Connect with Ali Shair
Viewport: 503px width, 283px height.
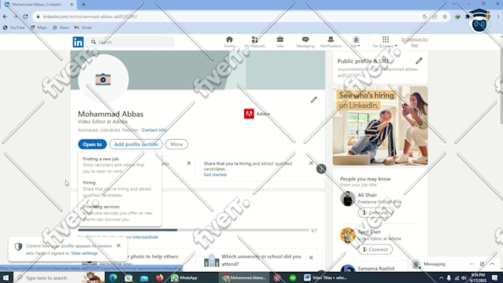click(375, 213)
